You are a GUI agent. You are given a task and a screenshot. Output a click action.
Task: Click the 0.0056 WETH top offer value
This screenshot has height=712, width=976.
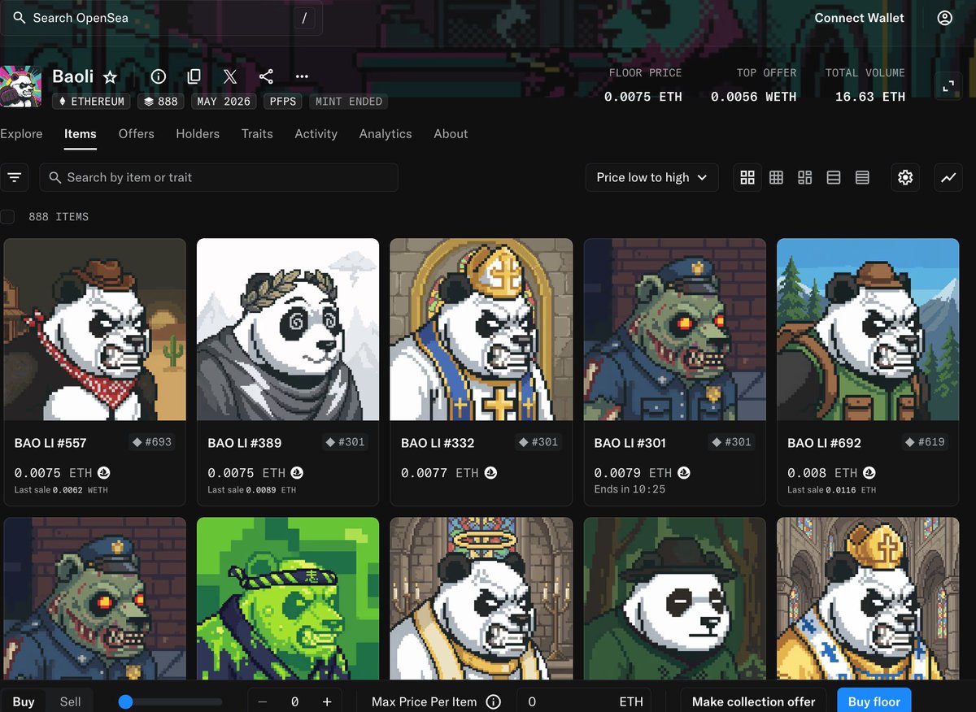[754, 97]
